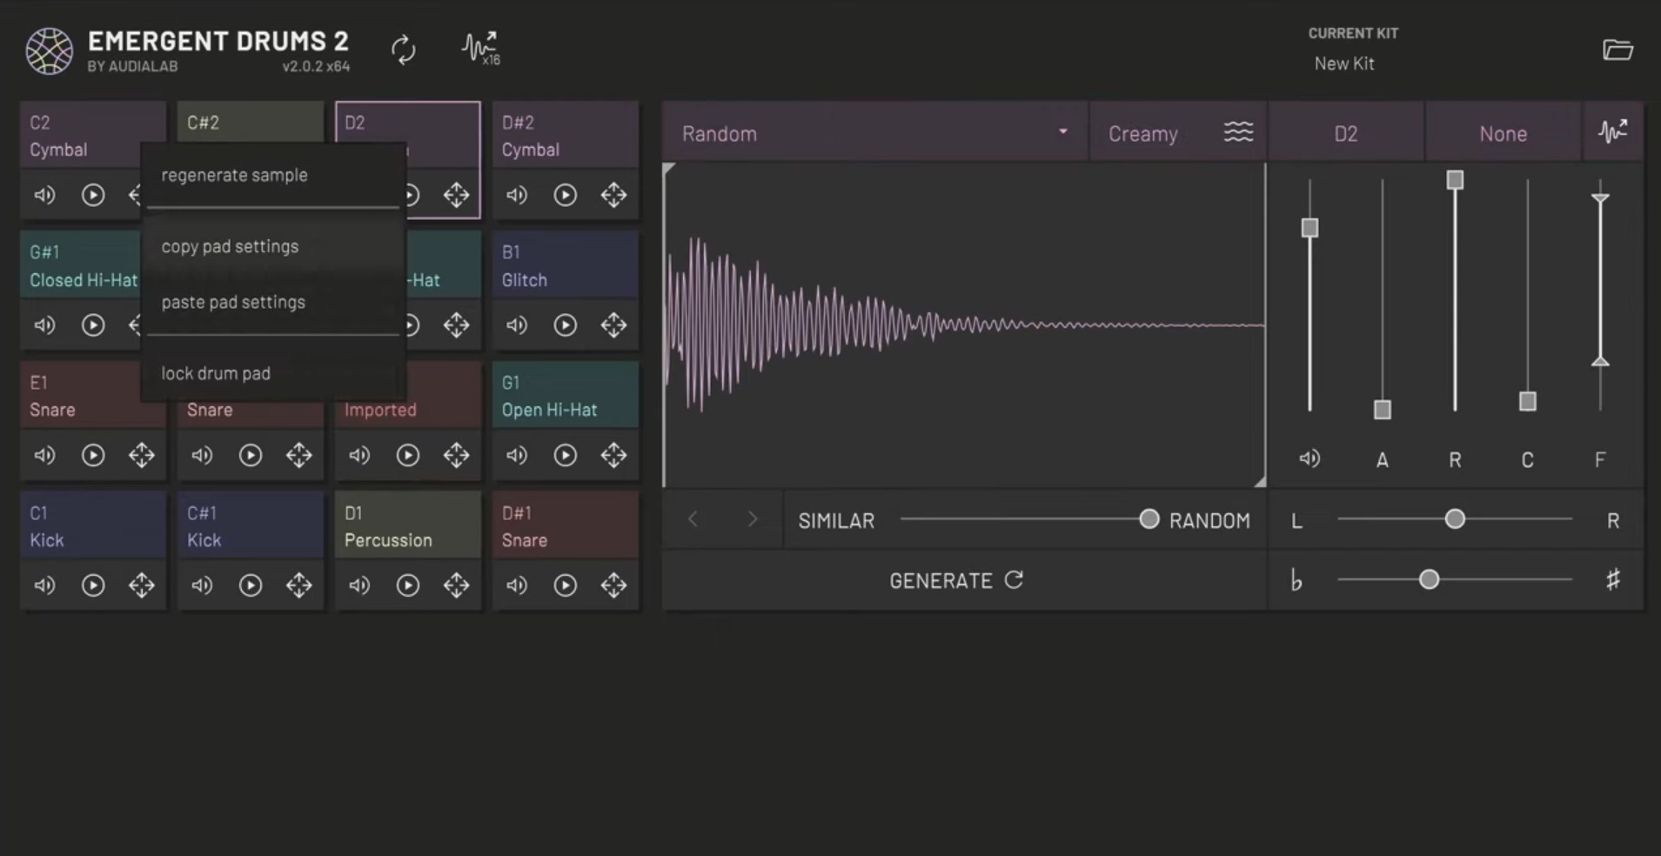Image resolution: width=1661 pixels, height=856 pixels.
Task: Click the volume speaker icon under faders
Action: click(x=1309, y=458)
